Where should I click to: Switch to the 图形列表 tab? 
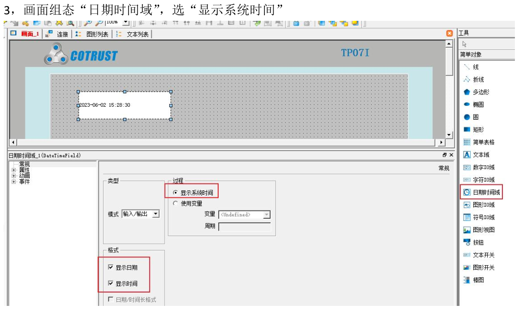[x=92, y=34]
